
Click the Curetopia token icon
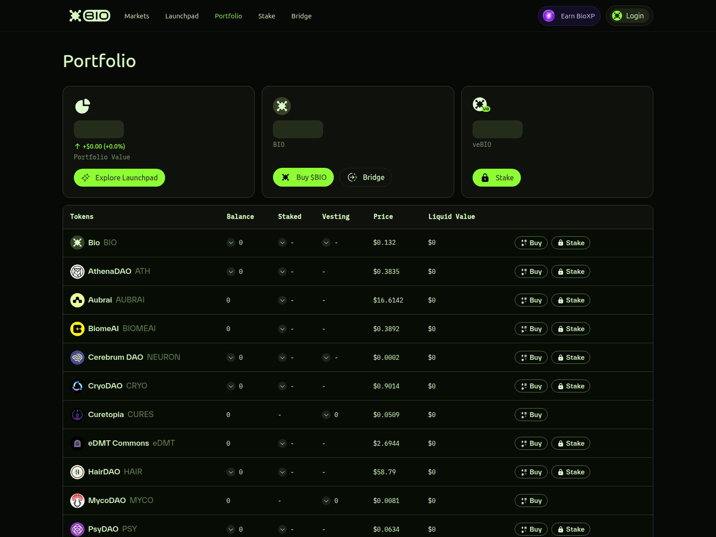(x=77, y=414)
